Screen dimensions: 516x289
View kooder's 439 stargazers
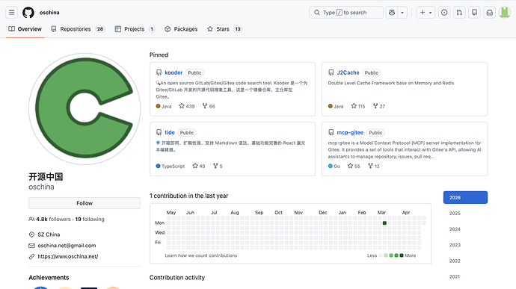click(x=187, y=106)
